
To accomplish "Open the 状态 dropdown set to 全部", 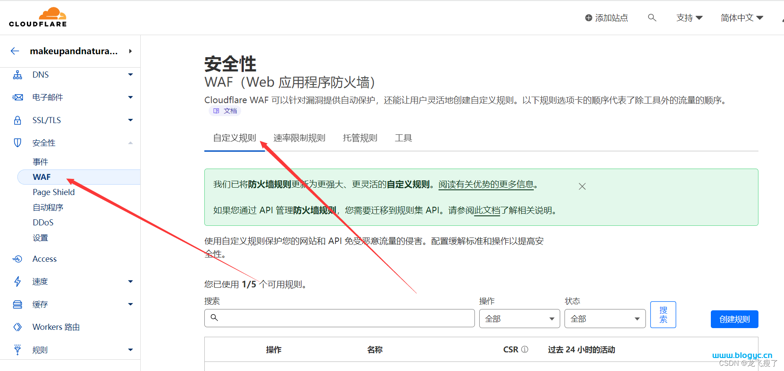I will tap(605, 319).
